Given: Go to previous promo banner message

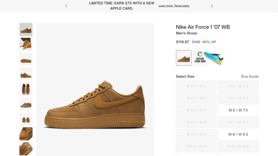Looking at the screenshot, I should [66, 6].
